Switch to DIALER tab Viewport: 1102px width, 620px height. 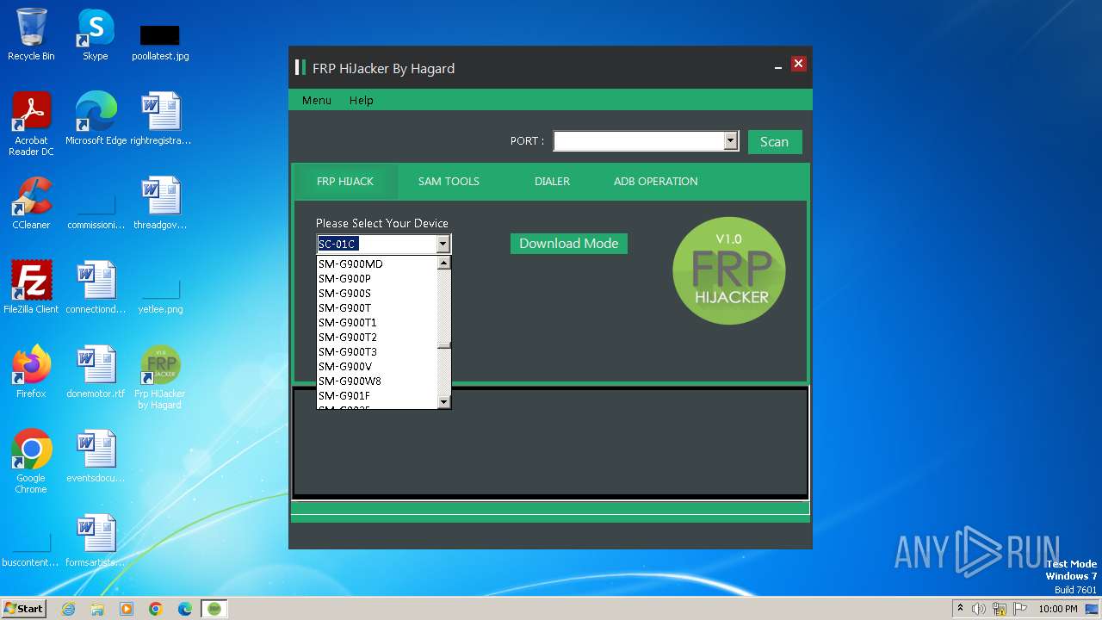[x=552, y=181]
